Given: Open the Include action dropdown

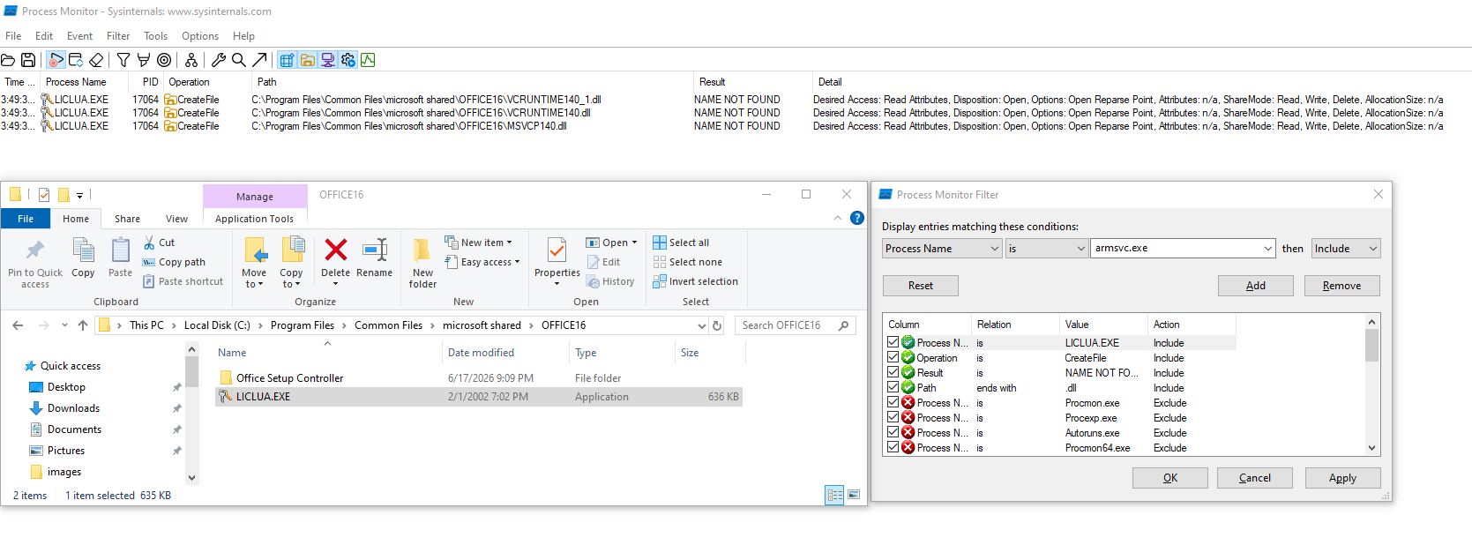Looking at the screenshot, I should click(x=1372, y=249).
